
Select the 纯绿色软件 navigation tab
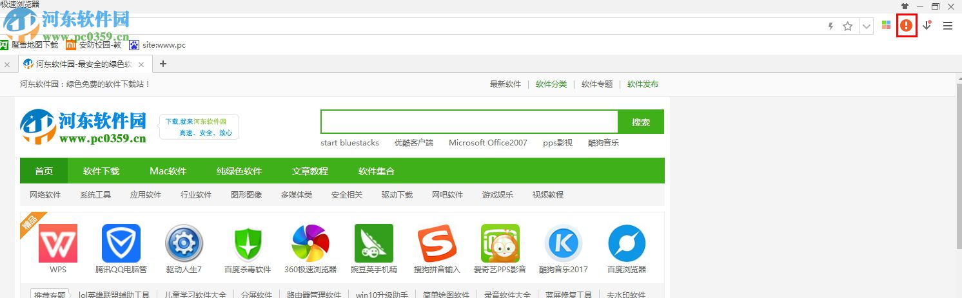point(239,171)
